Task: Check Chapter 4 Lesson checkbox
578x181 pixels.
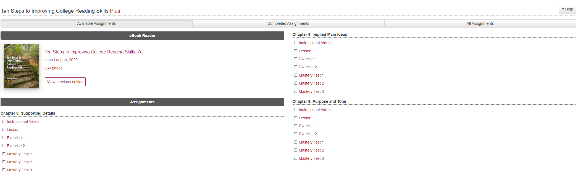Action: (x=296, y=51)
